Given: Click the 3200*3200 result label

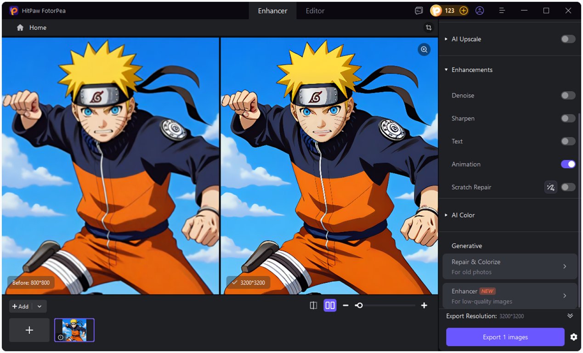Looking at the screenshot, I should click(x=249, y=283).
